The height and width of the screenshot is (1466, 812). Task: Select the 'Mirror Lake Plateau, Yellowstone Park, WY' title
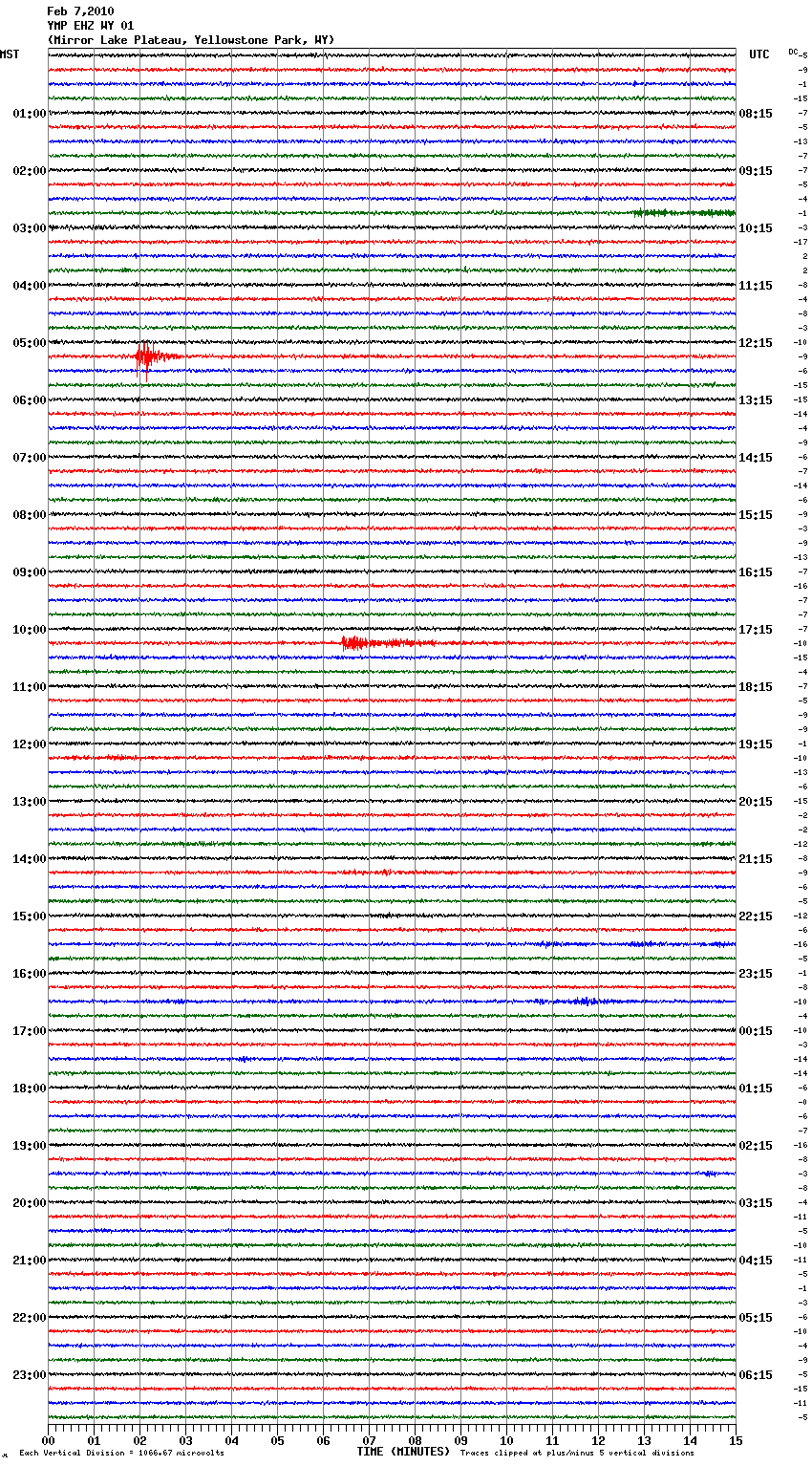pyautogui.click(x=191, y=40)
